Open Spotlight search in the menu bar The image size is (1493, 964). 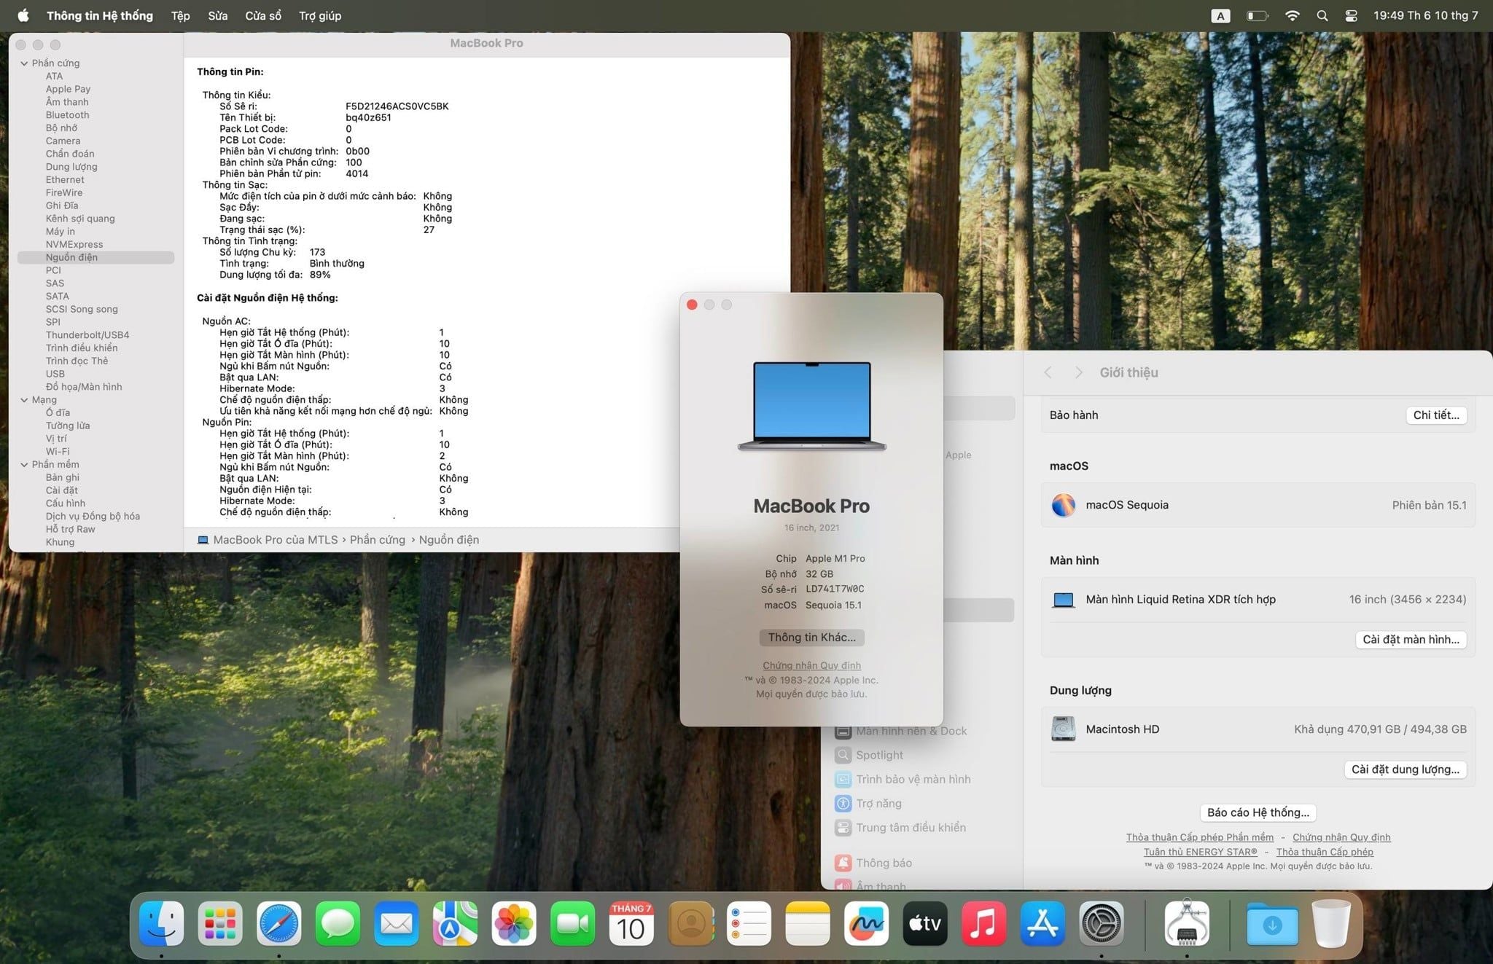pyautogui.click(x=1322, y=15)
